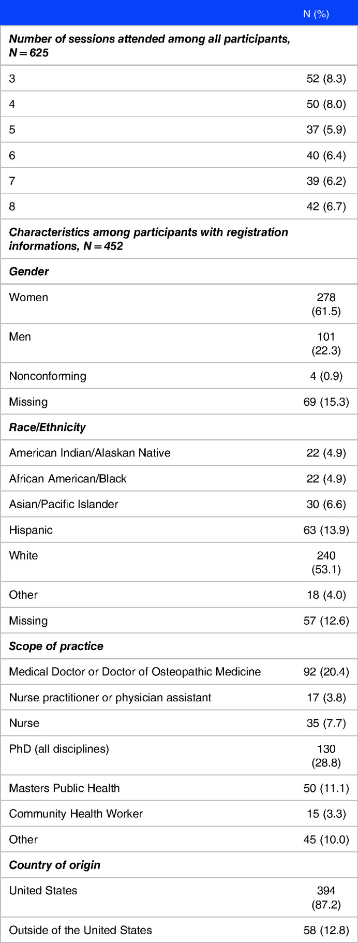The height and width of the screenshot is (943, 358).
Task: Click the N (%) column header
Action: [316, 14]
